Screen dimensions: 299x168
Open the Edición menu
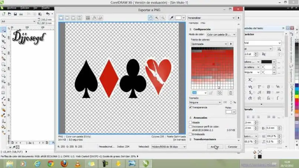(x=25, y=8)
